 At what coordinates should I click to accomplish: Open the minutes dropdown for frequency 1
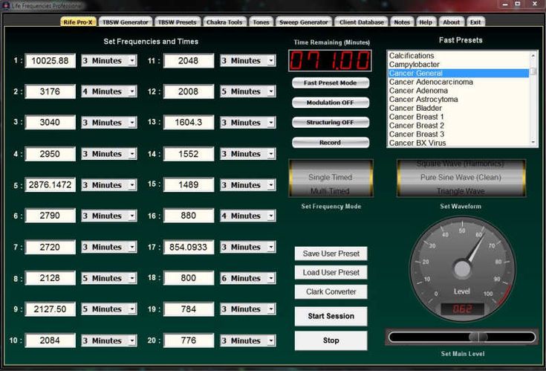point(132,61)
